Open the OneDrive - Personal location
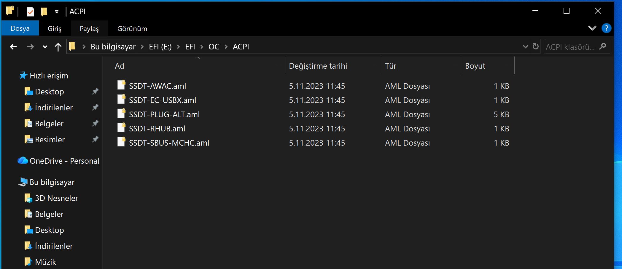The height and width of the screenshot is (269, 622). point(64,161)
